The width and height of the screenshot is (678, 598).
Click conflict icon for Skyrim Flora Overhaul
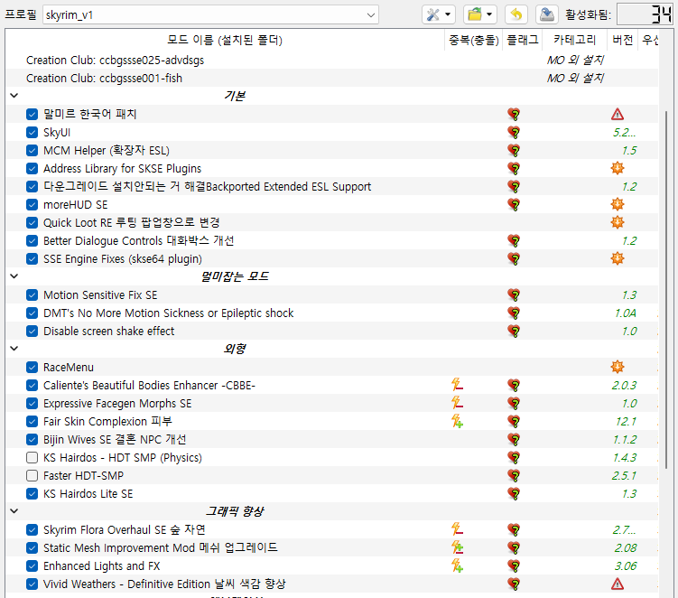click(x=457, y=529)
